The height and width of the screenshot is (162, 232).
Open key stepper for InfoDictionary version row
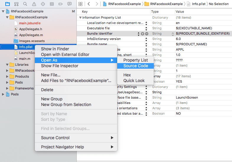[146, 39]
